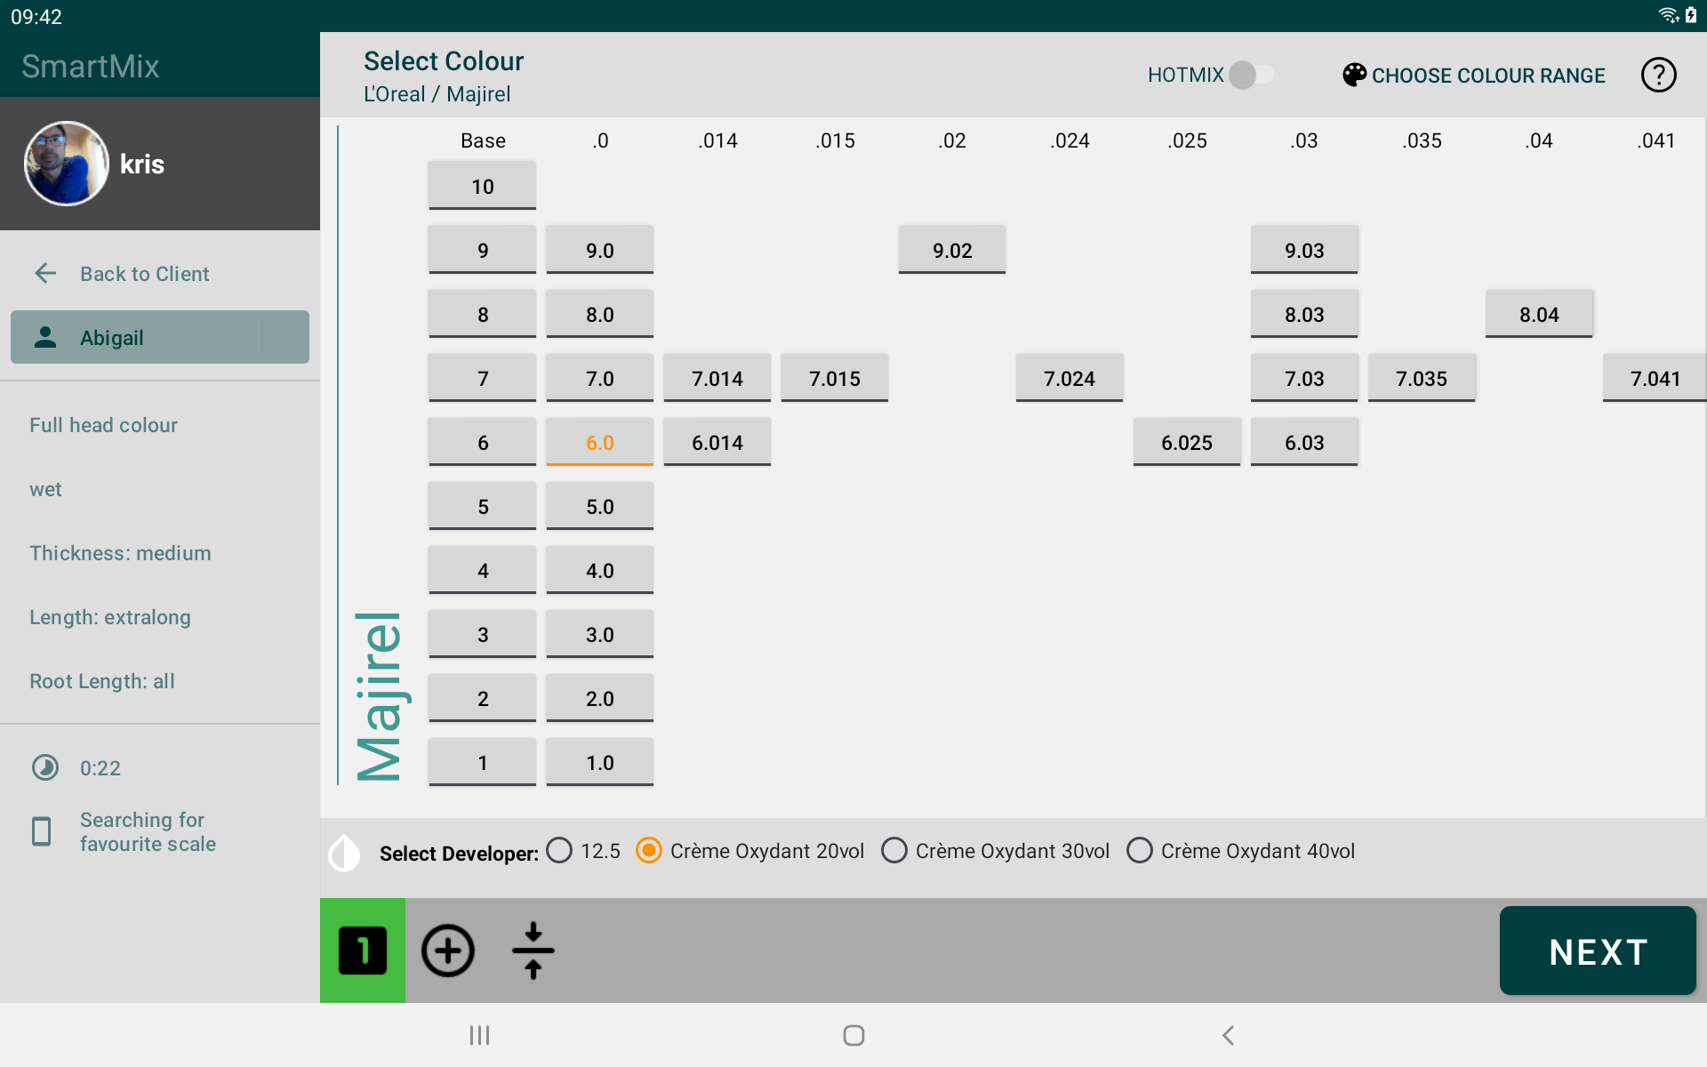Choose colour 7.0
The height and width of the screenshot is (1067, 1707).
(600, 378)
